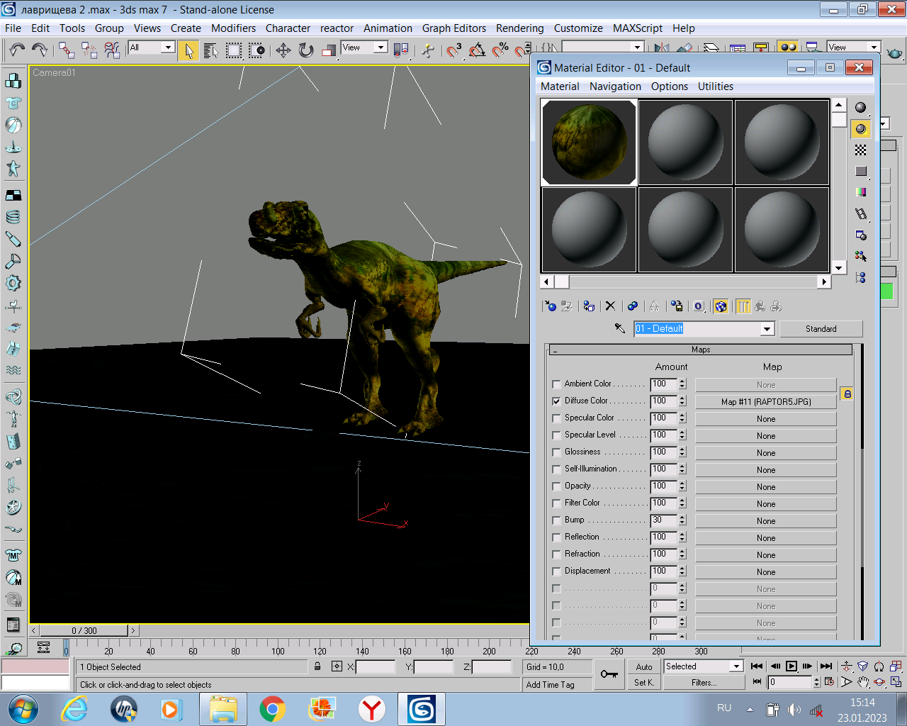
Task: Open Material Editor Navigation menu
Action: pyautogui.click(x=615, y=86)
